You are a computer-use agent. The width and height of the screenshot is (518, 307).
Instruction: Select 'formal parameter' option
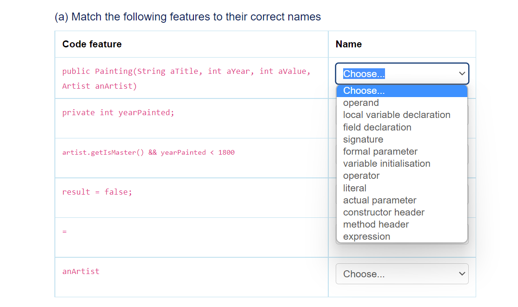point(380,151)
